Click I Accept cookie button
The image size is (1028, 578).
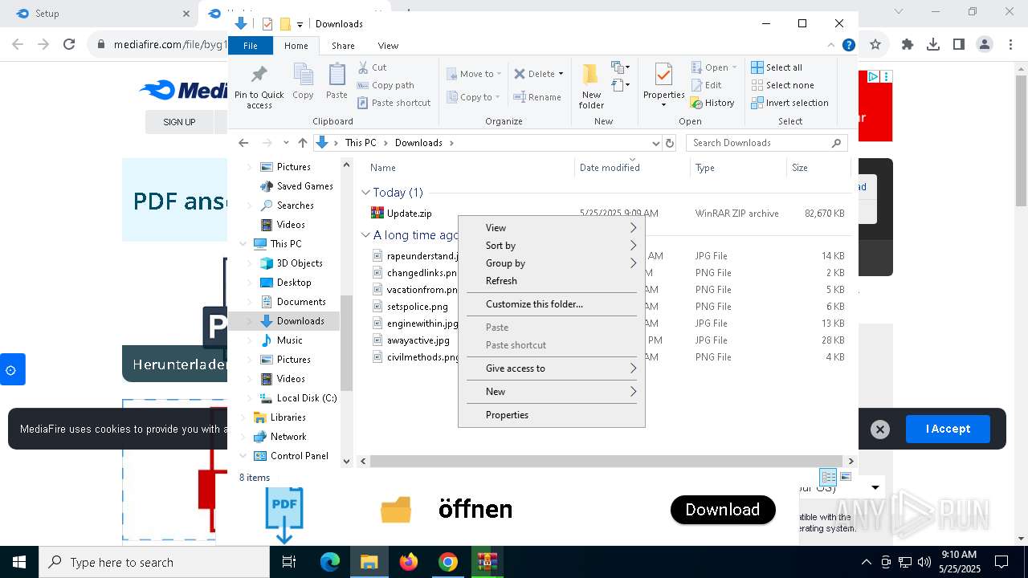(x=948, y=429)
